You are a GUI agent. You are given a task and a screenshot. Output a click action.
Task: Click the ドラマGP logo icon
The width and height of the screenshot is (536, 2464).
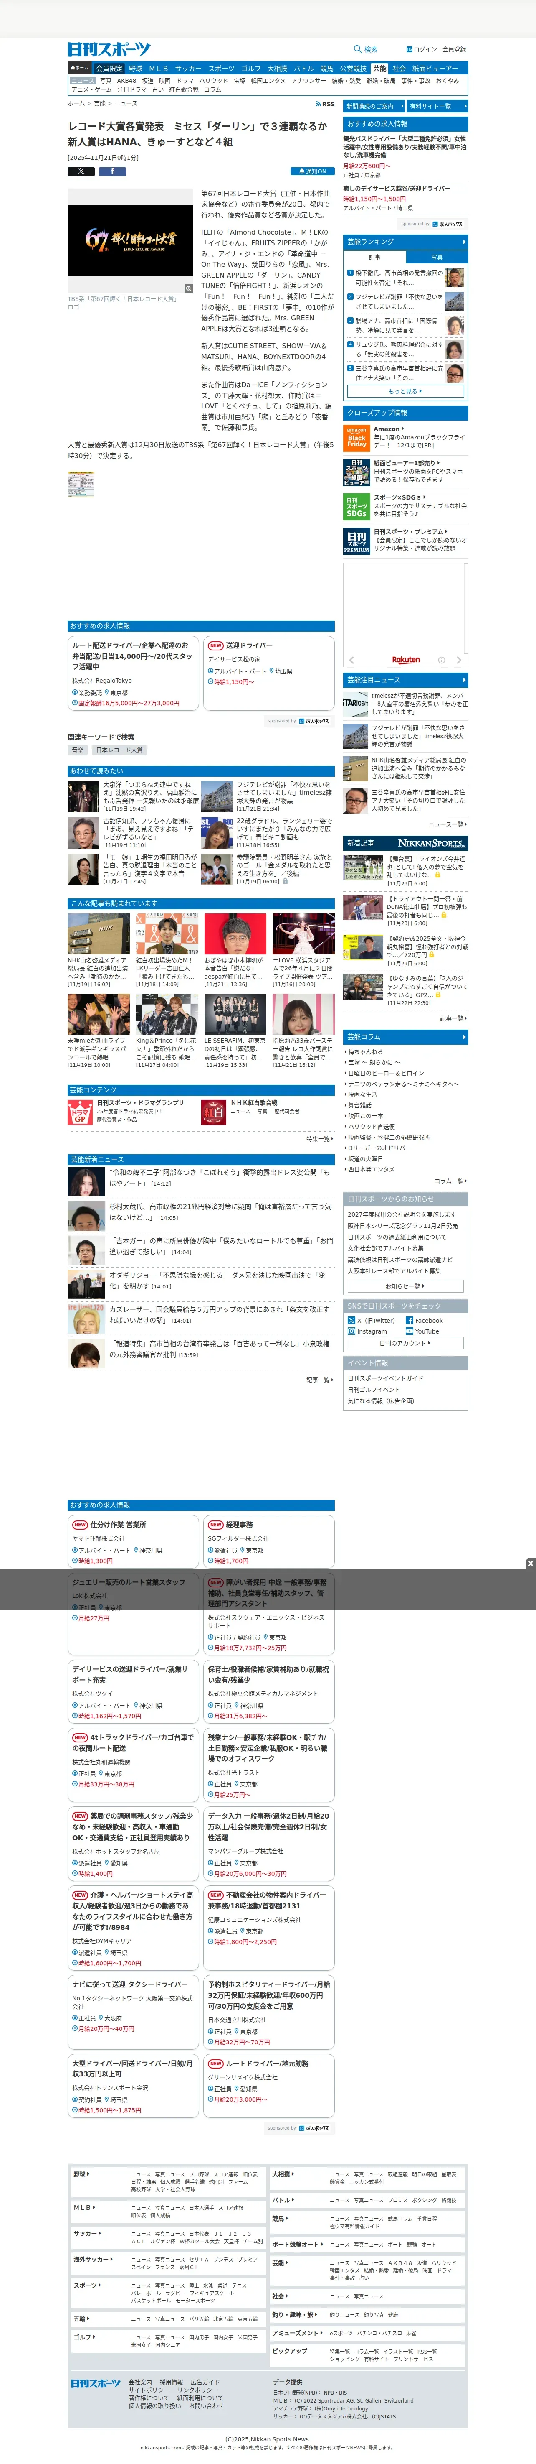click(x=79, y=1112)
